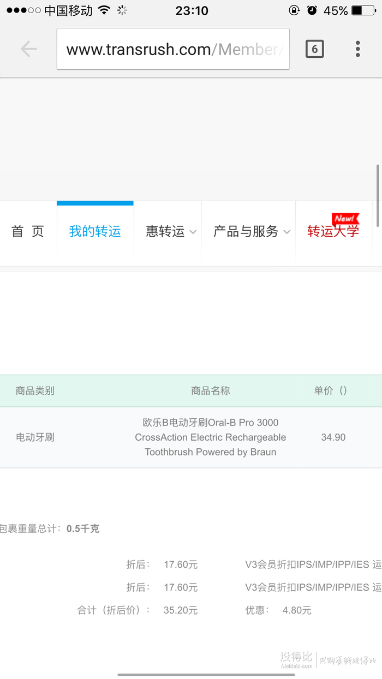Click the 单价 column header
The height and width of the screenshot is (679, 382).
point(331,390)
